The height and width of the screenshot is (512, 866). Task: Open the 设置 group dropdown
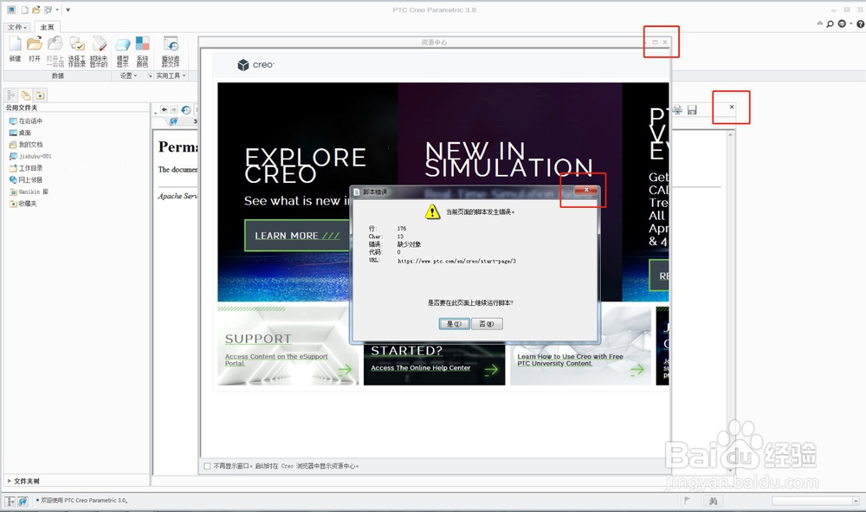click(130, 76)
